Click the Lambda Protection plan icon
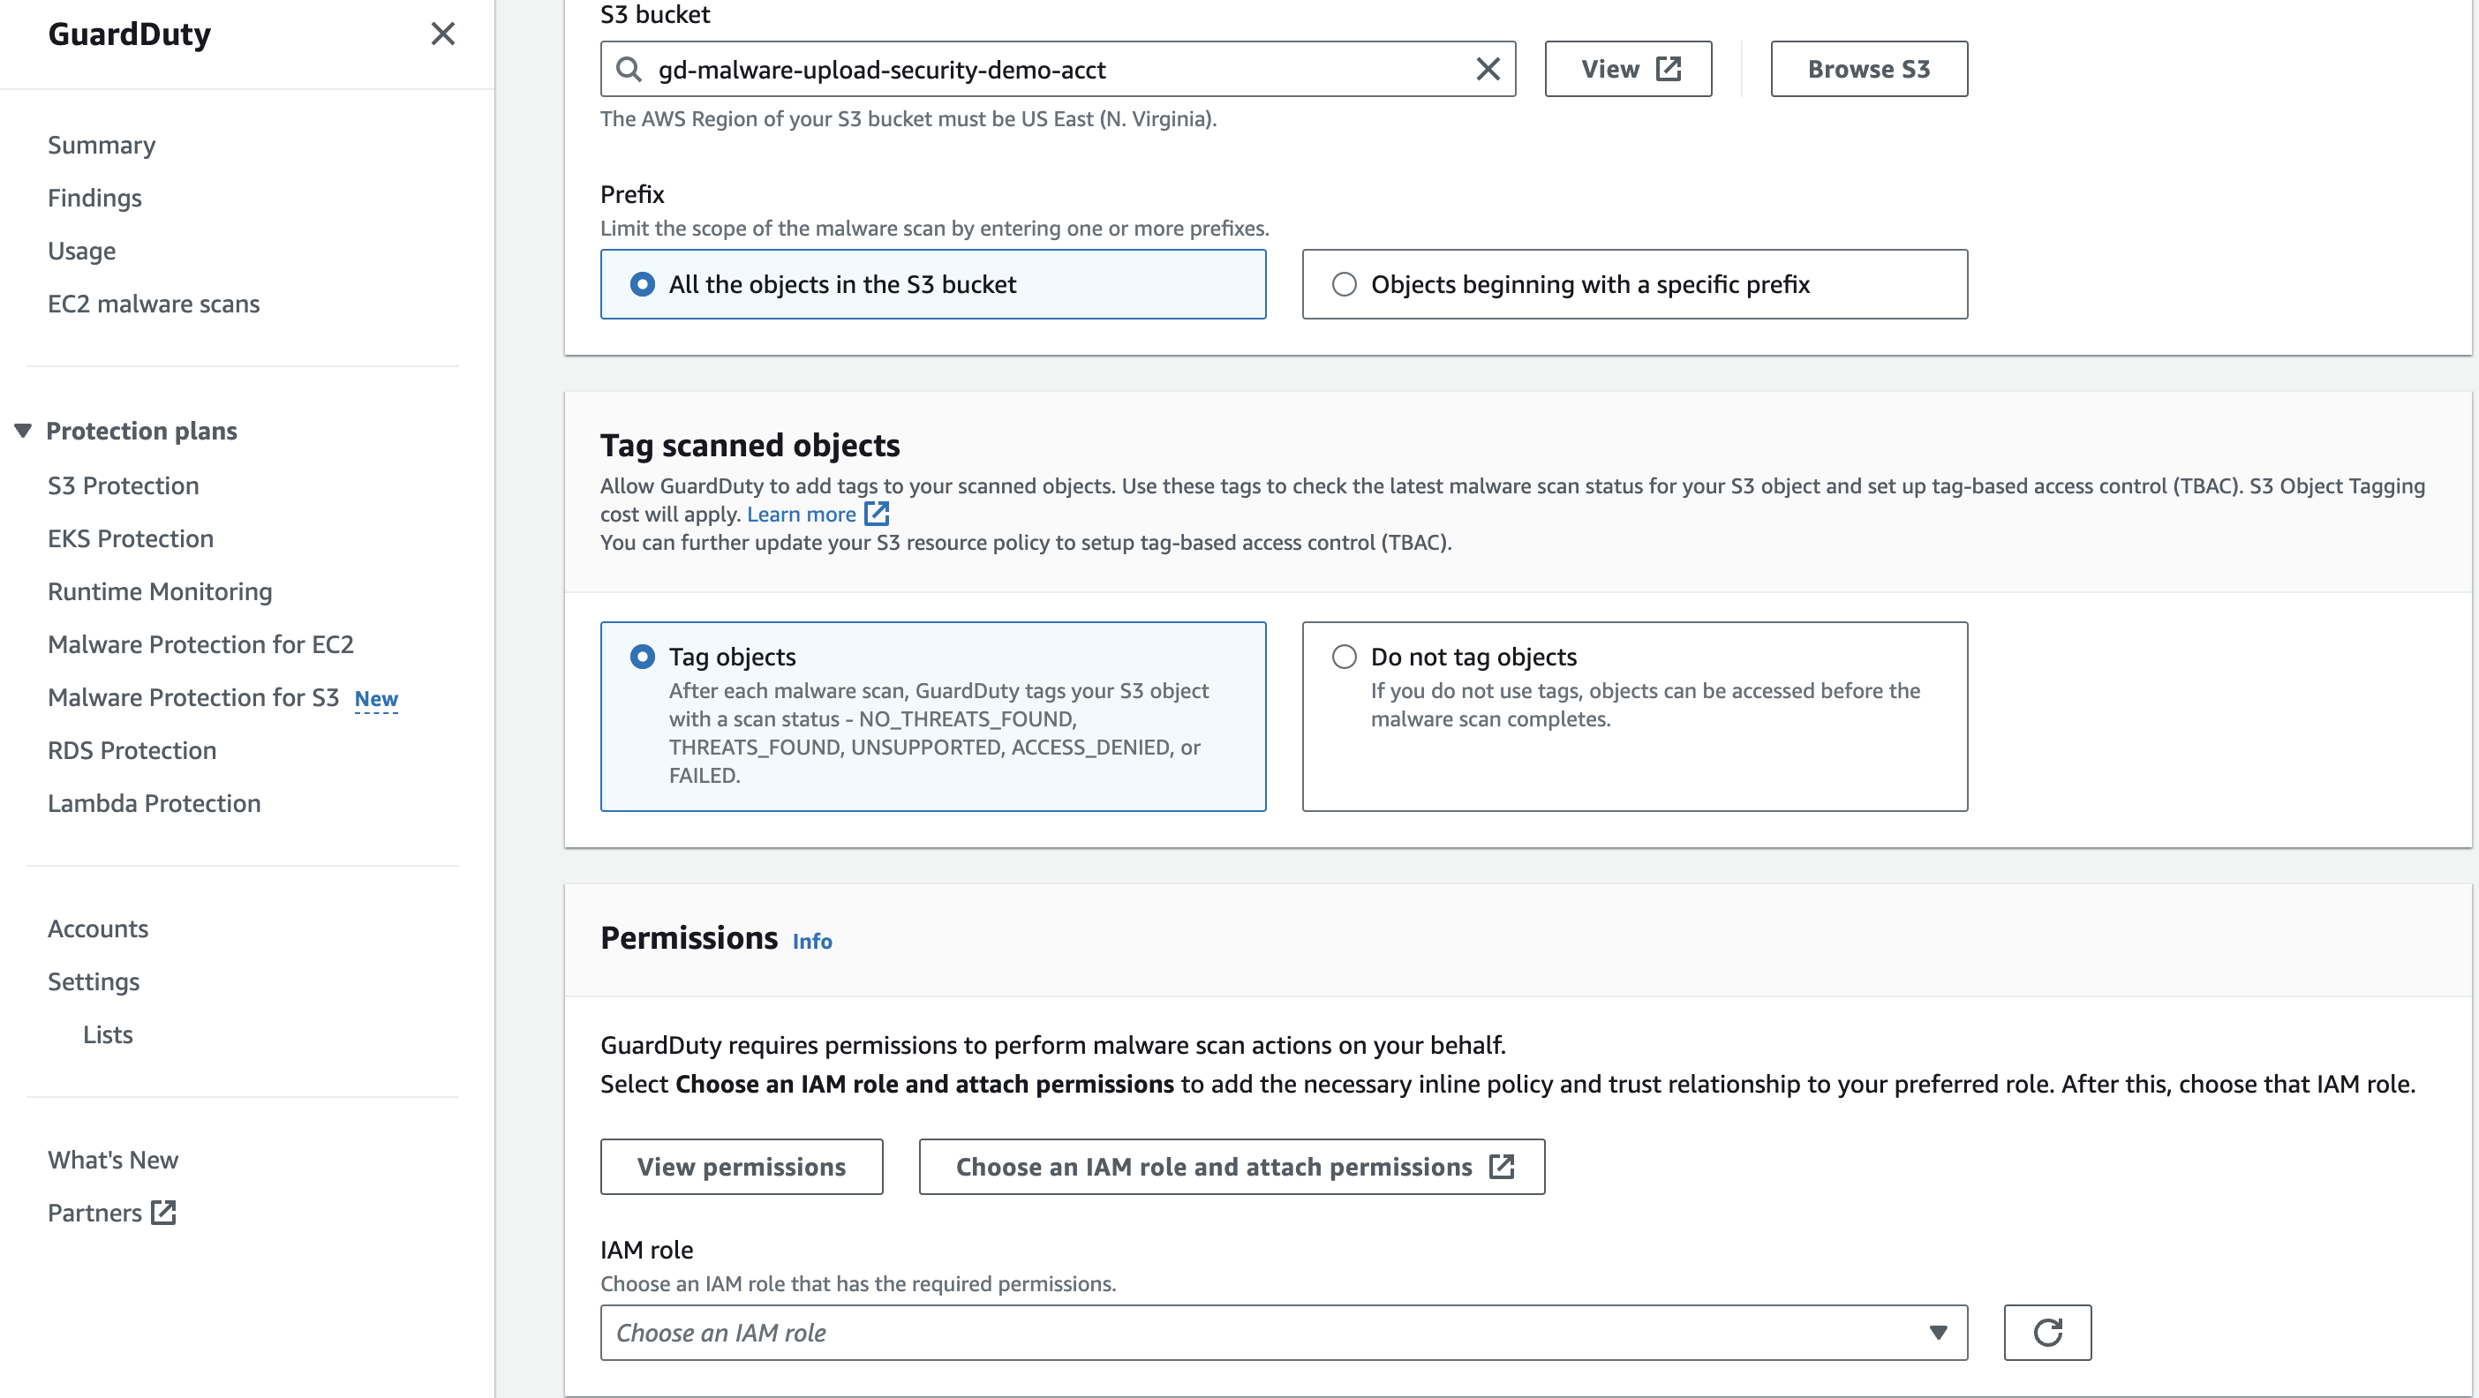The image size is (2479, 1398). 155,802
